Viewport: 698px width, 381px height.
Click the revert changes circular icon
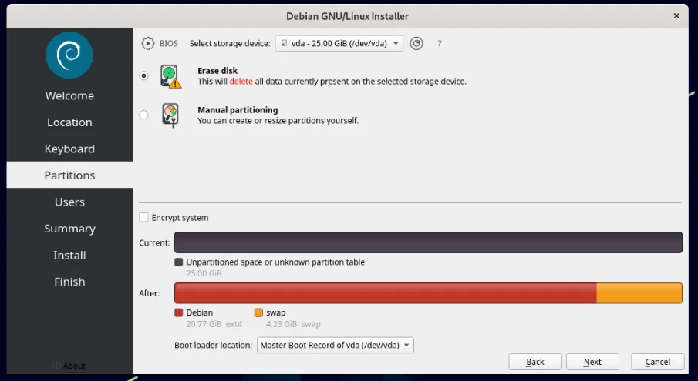coord(416,44)
